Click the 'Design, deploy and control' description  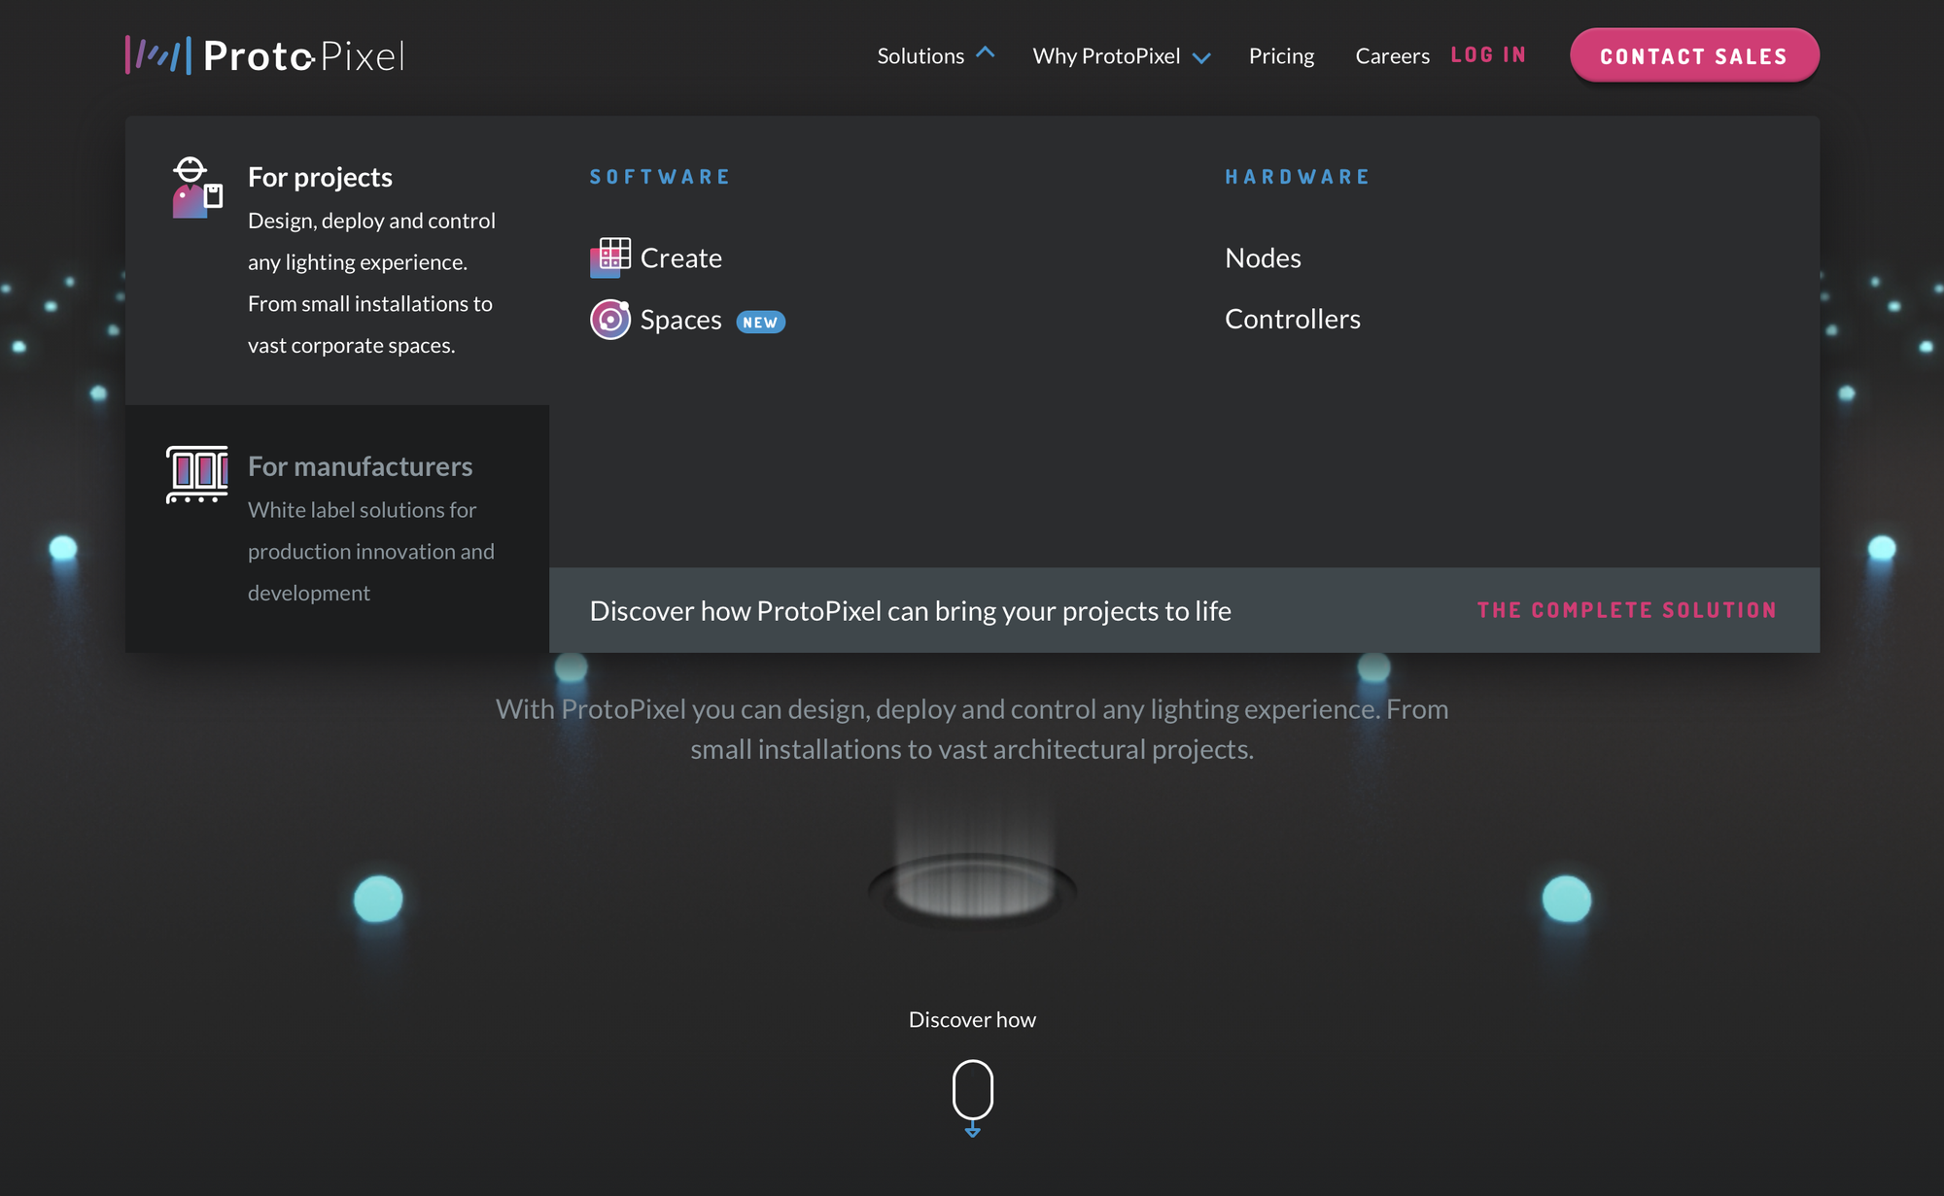tap(371, 283)
